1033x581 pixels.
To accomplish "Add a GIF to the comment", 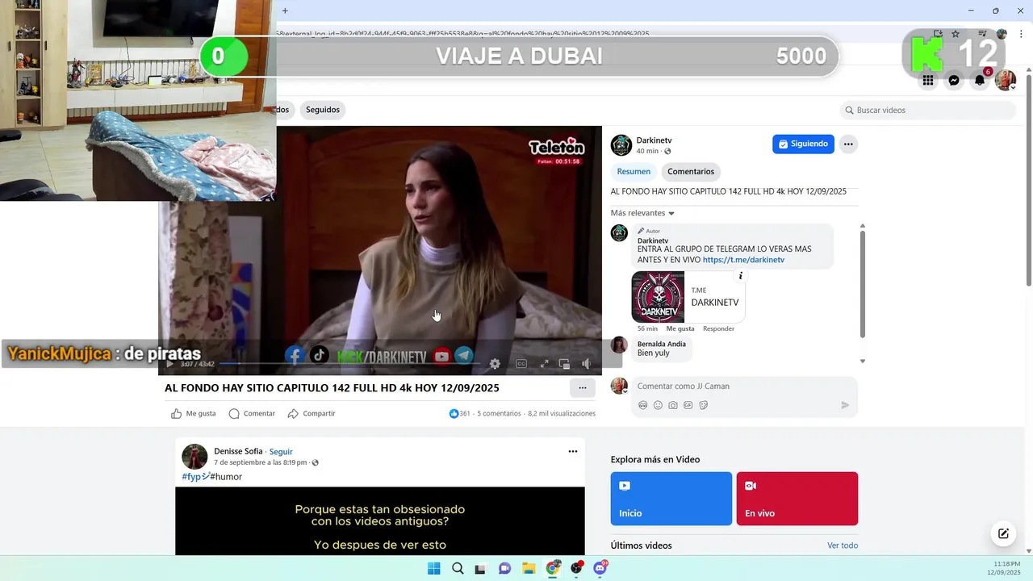I will pos(688,405).
